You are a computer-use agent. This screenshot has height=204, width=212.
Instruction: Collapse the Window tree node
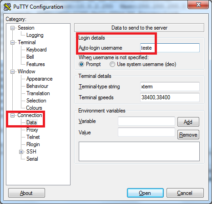tap(12, 71)
